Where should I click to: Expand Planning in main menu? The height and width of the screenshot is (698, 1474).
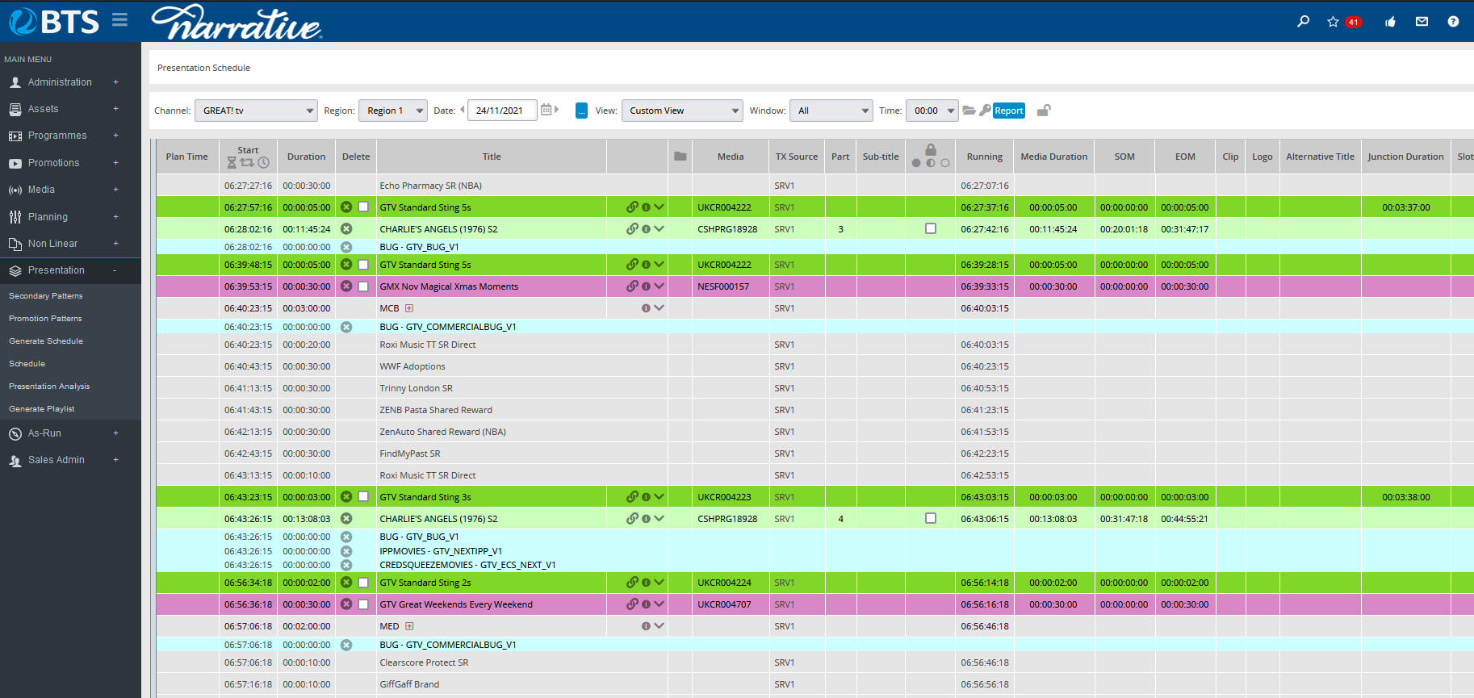pos(115,217)
